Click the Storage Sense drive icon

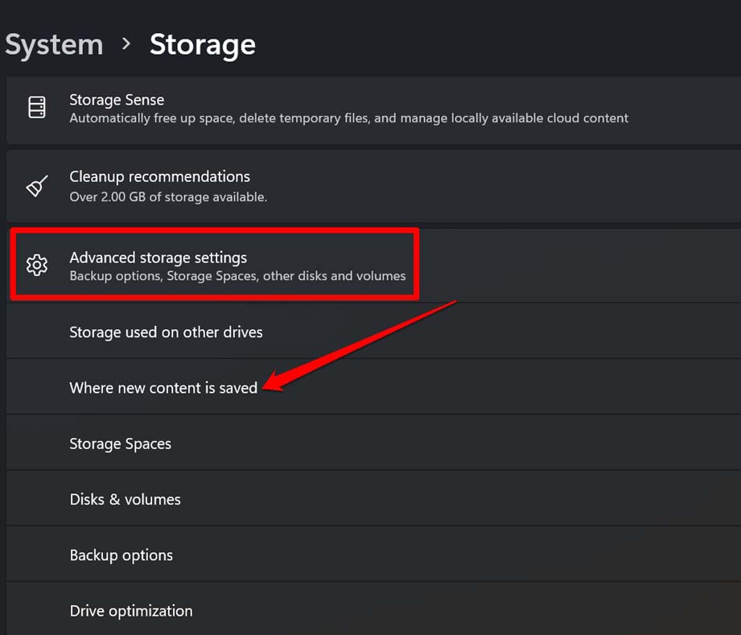pos(37,107)
